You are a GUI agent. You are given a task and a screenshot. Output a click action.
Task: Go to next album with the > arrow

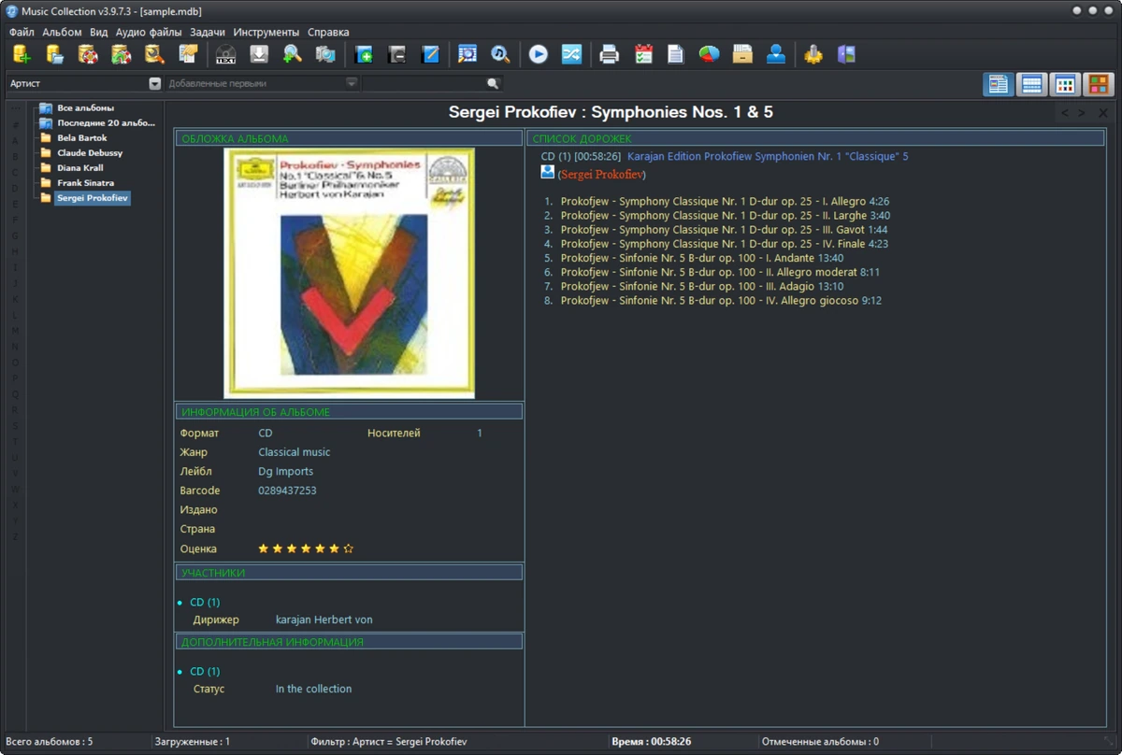1082,113
